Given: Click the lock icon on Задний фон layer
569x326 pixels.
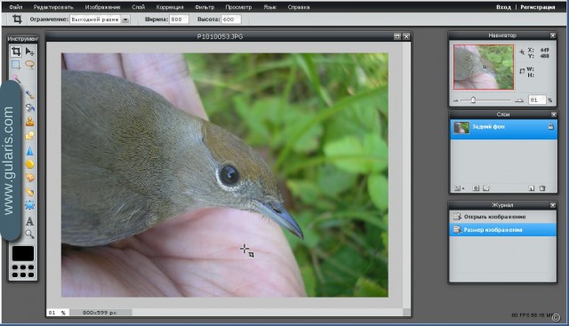Looking at the screenshot, I should pyautogui.click(x=550, y=126).
